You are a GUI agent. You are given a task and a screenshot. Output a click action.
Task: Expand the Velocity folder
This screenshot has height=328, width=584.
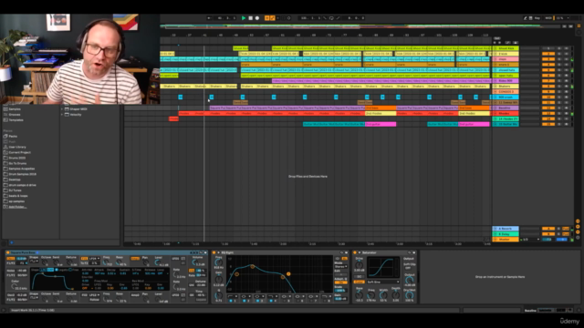point(62,115)
